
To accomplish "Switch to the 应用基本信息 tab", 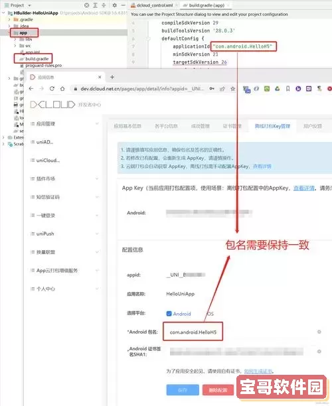I will pyautogui.click(x=127, y=126).
